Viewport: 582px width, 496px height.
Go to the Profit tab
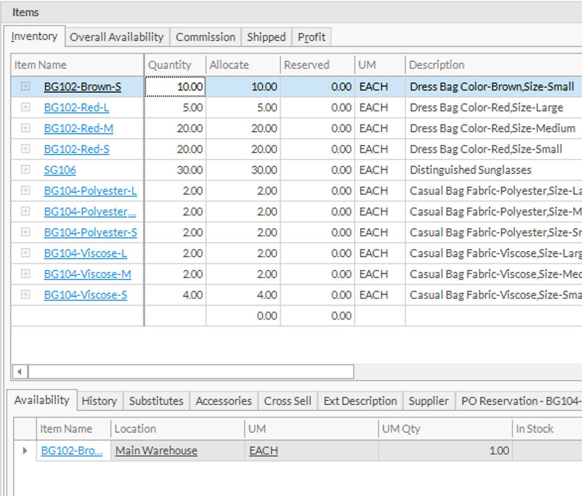click(312, 37)
